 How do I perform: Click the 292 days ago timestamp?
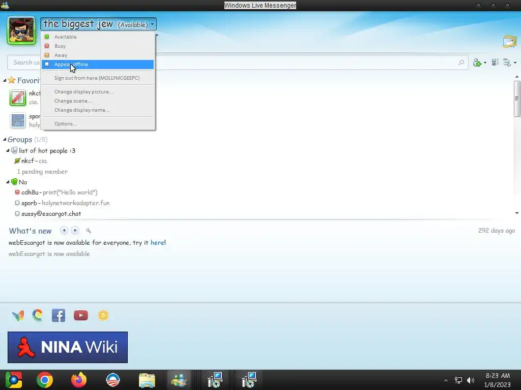coord(497,231)
